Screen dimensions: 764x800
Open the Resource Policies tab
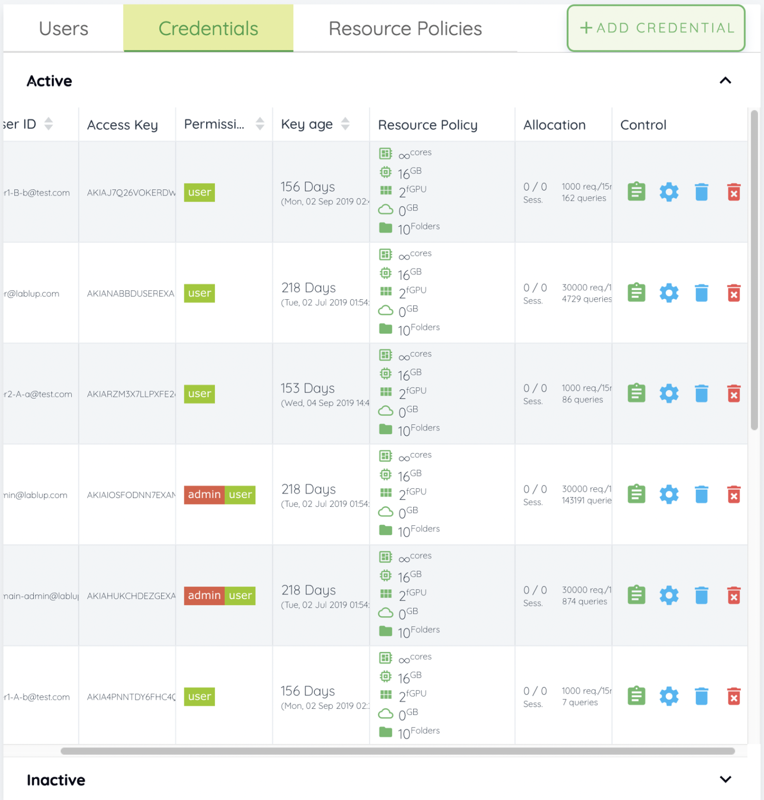pos(405,28)
